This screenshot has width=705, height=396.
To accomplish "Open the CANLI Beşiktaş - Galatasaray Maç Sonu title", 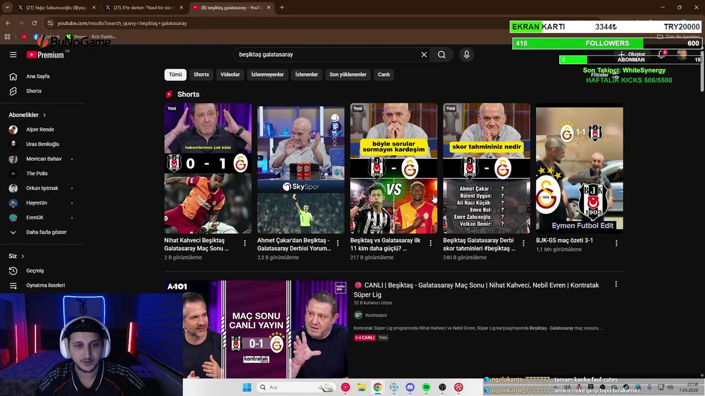I will click(476, 290).
